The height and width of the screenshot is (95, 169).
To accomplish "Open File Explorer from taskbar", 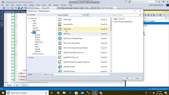I will (x=64, y=93).
